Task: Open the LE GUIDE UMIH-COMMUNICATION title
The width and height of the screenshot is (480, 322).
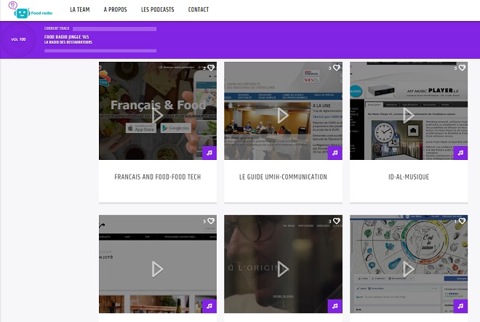Action: 283,177
